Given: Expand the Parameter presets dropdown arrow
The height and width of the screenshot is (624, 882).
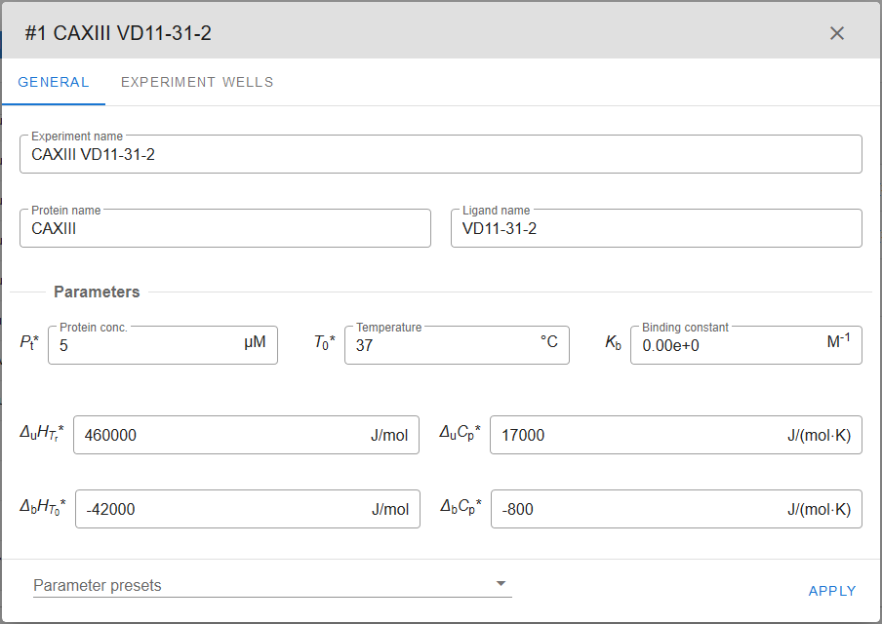Looking at the screenshot, I should (501, 584).
